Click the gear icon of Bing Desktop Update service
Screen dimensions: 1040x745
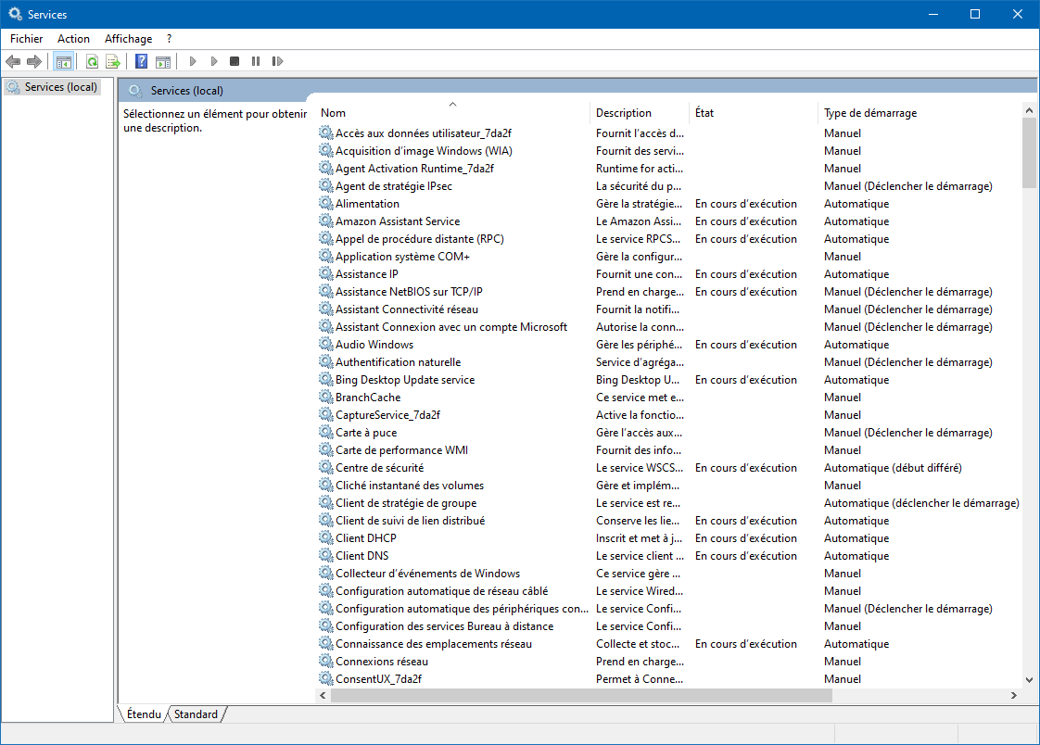325,379
